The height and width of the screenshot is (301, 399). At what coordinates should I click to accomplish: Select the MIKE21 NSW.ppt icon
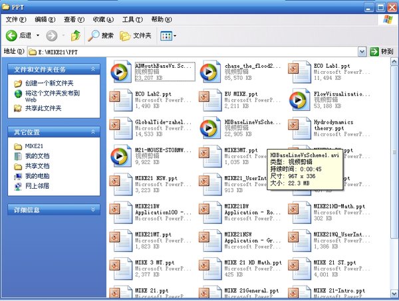click(x=120, y=183)
